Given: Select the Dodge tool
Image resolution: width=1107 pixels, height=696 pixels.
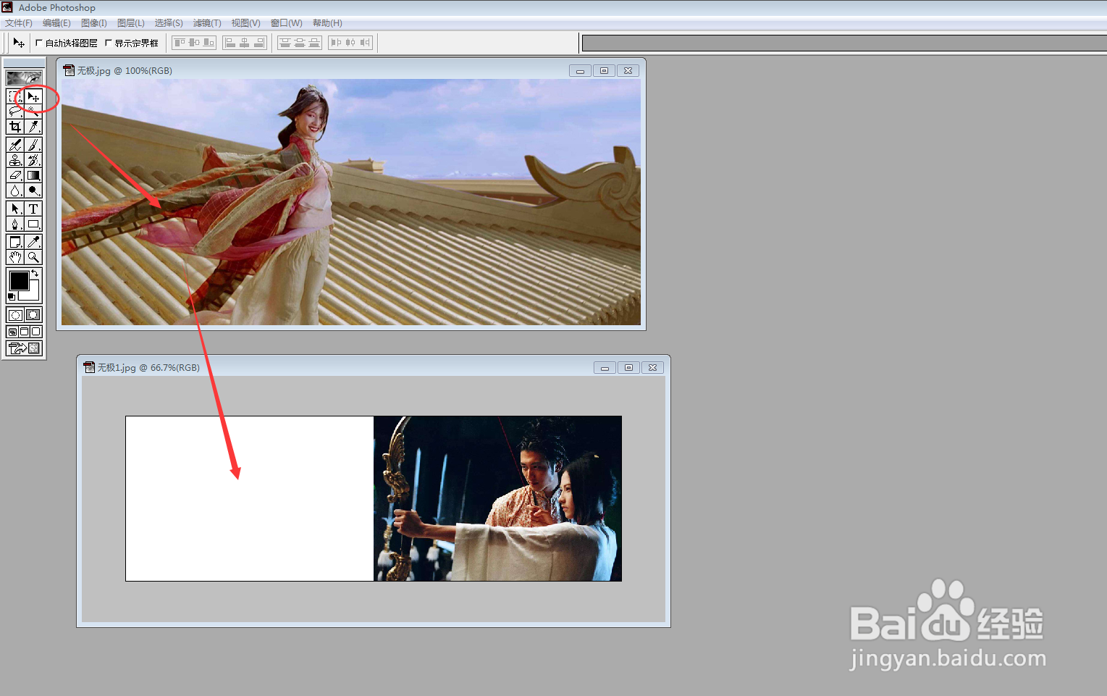Looking at the screenshot, I should click(x=33, y=190).
